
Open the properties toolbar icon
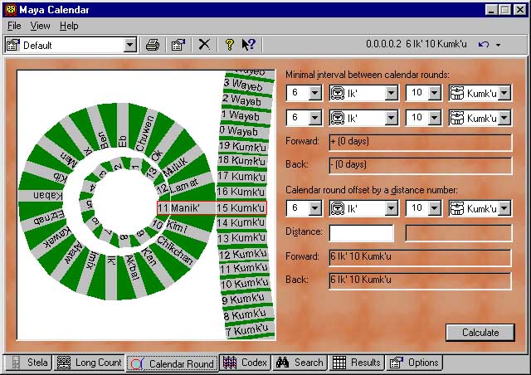tap(178, 45)
